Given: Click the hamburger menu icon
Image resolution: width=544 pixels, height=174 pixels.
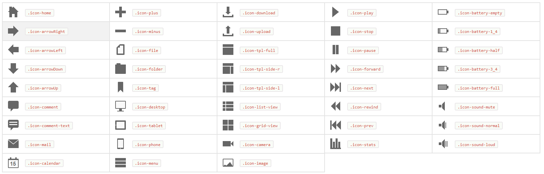Looking at the screenshot, I should pyautogui.click(x=121, y=163).
